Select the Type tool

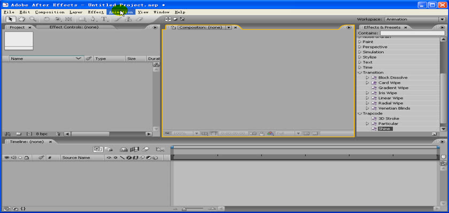[x=104, y=19]
